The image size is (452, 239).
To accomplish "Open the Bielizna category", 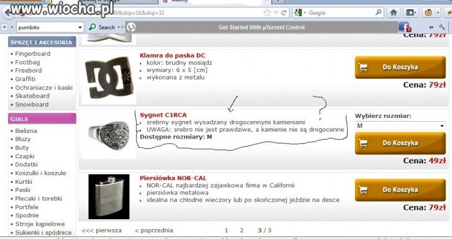I will click(x=26, y=130).
